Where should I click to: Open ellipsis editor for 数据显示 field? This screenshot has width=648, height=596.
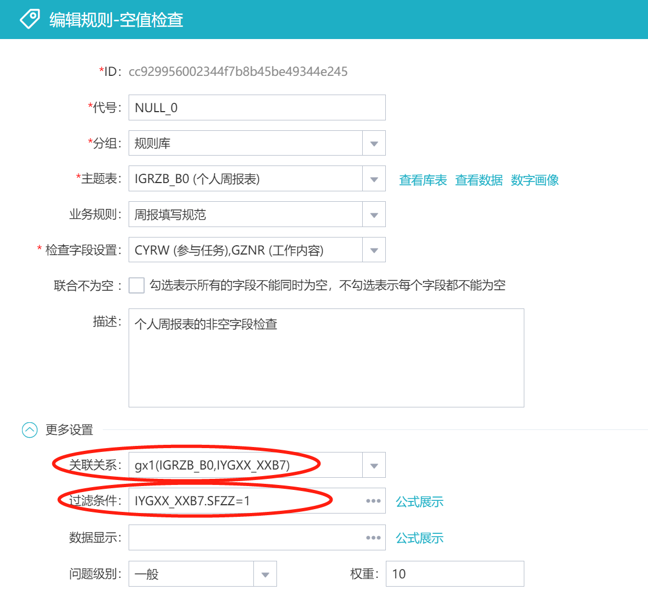coord(373,538)
